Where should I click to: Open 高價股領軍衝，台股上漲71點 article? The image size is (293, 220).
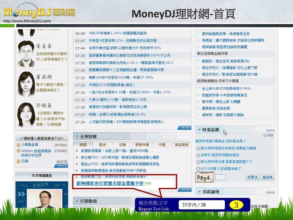(x=114, y=151)
